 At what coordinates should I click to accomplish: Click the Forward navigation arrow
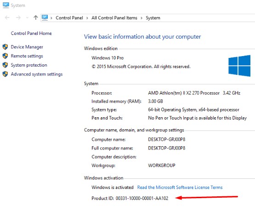tap(18, 17)
